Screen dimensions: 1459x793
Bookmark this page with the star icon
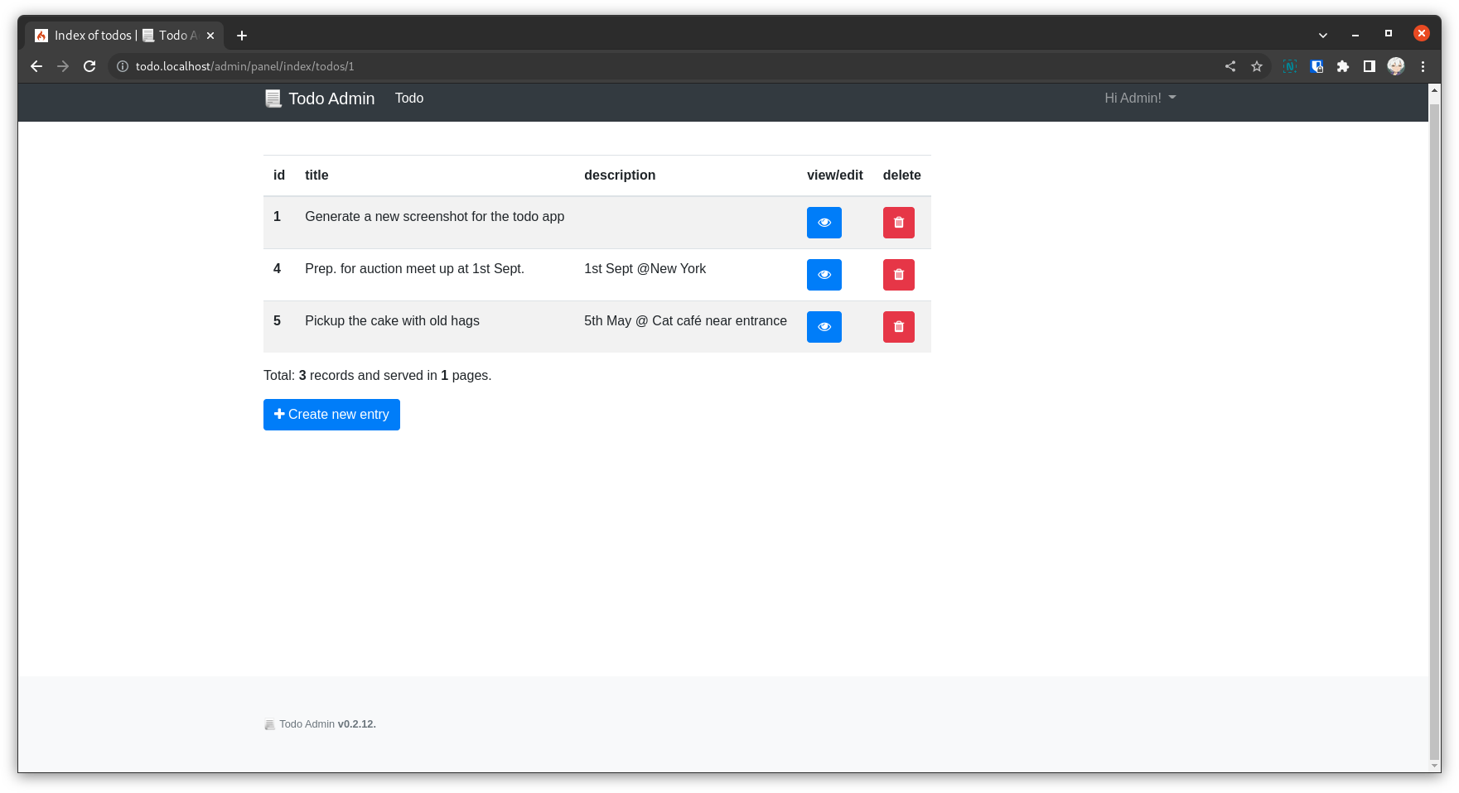tap(1257, 66)
